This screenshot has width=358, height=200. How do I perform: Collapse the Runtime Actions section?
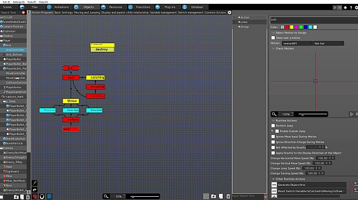point(273,121)
